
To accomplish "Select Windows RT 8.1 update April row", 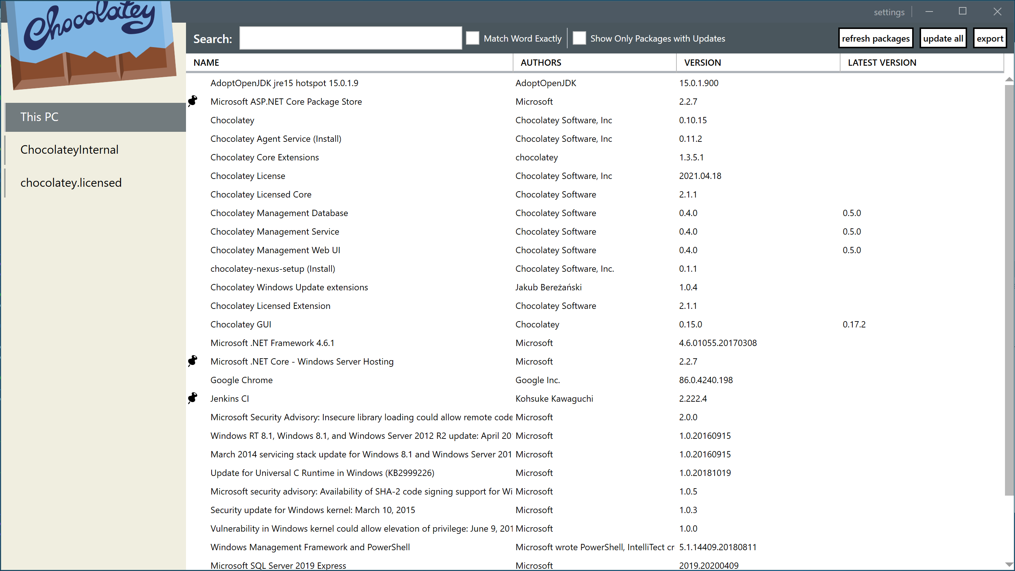I will coord(595,435).
